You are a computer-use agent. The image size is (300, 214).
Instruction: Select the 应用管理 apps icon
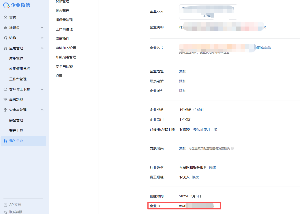5,48
